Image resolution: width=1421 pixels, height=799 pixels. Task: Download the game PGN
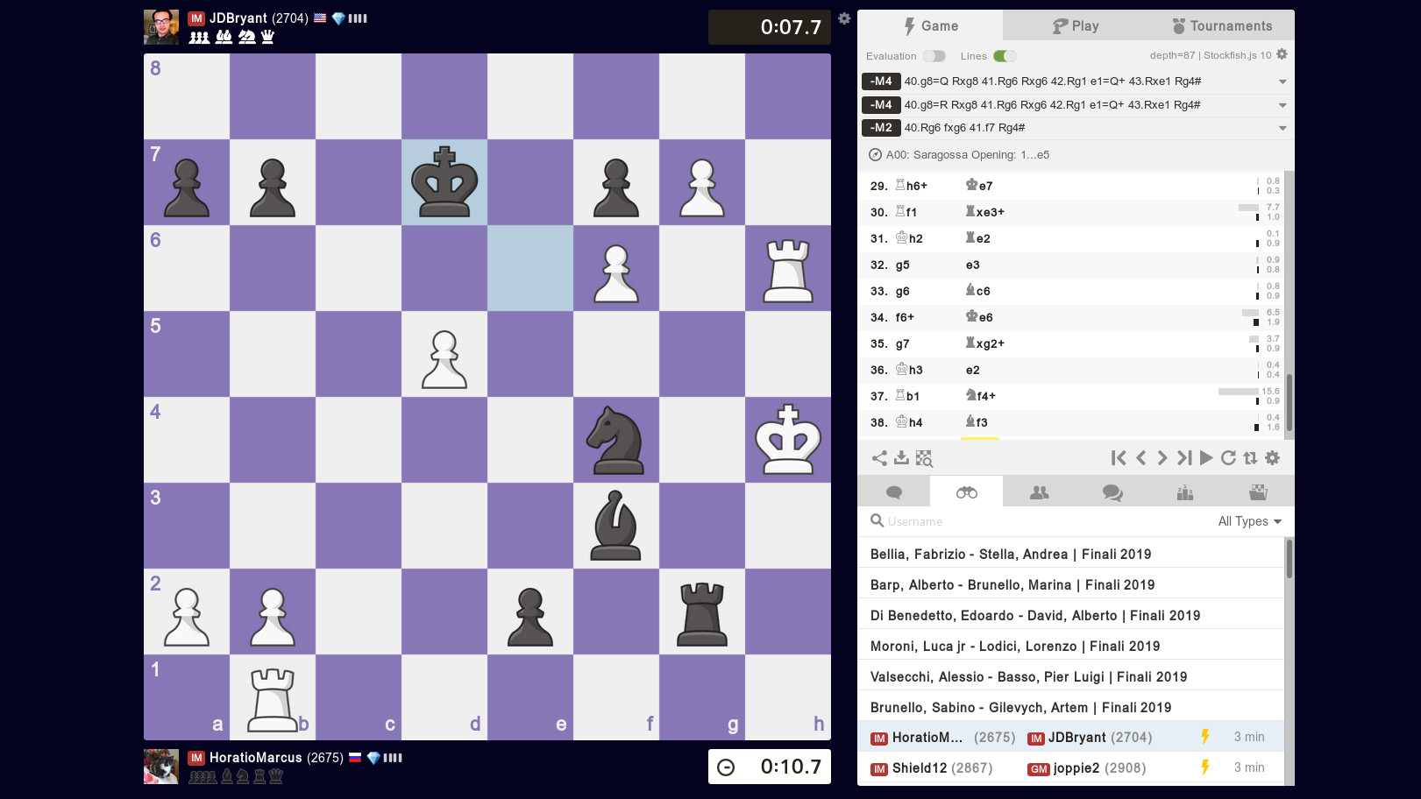(x=900, y=457)
